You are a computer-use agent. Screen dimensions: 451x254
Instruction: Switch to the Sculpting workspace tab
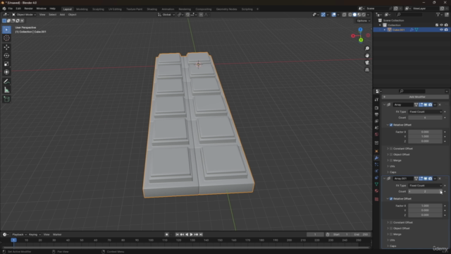(x=98, y=9)
